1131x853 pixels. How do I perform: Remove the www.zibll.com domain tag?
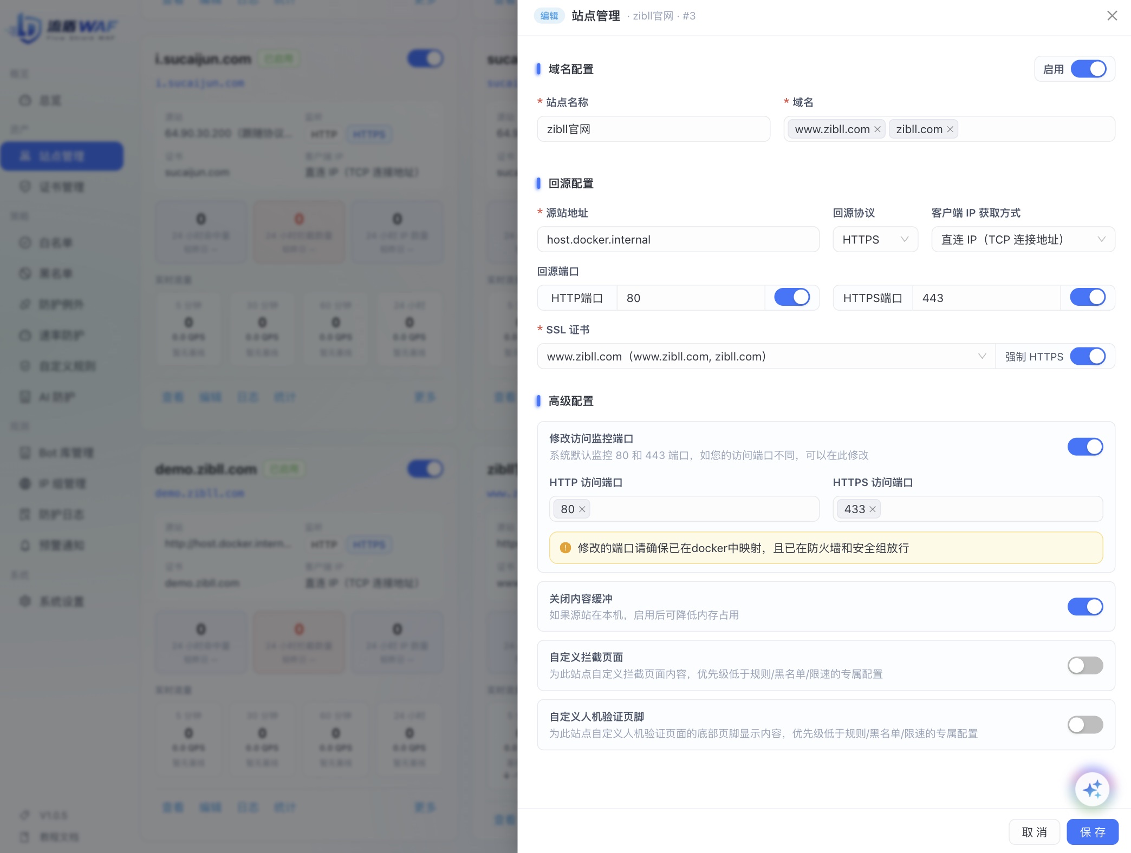tap(877, 129)
